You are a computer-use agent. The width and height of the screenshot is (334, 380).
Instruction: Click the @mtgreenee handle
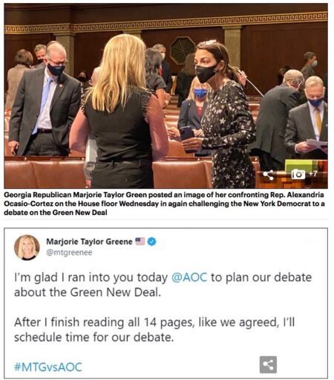coord(69,253)
